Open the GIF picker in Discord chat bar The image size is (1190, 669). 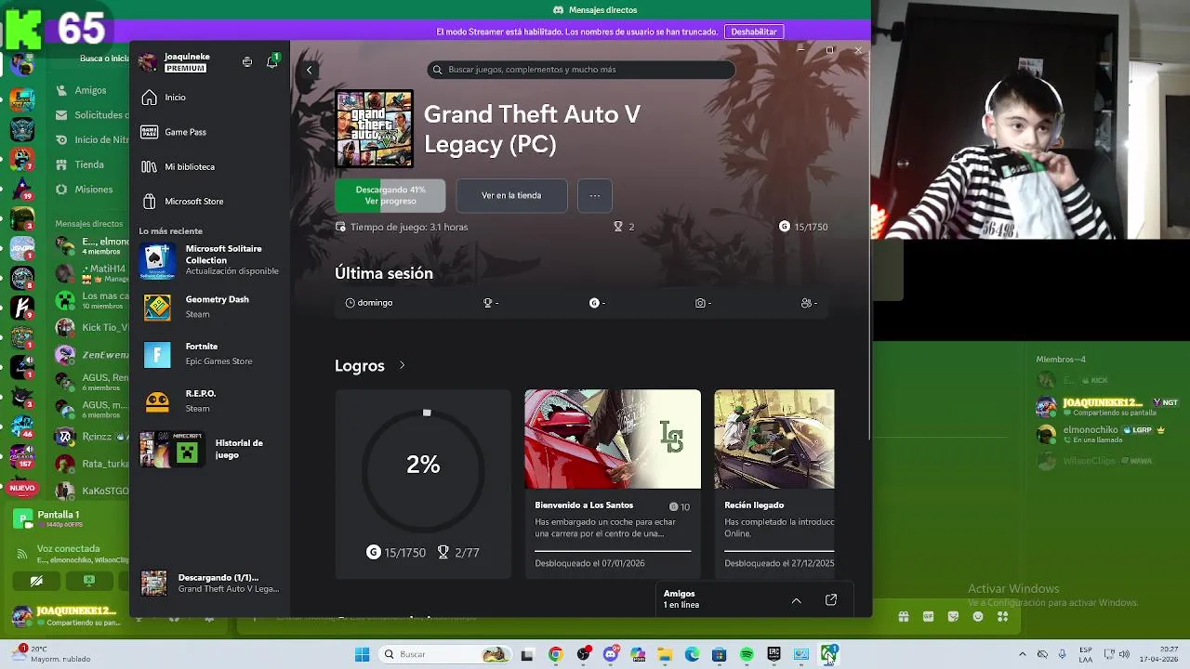click(x=928, y=617)
